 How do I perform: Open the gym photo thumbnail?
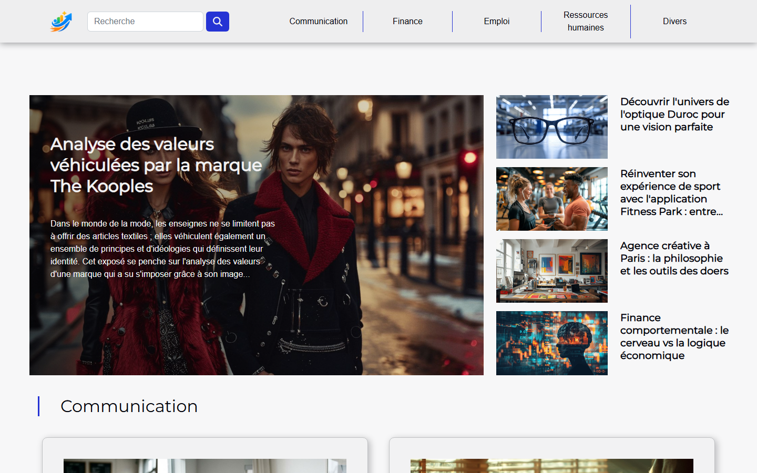pos(552,199)
